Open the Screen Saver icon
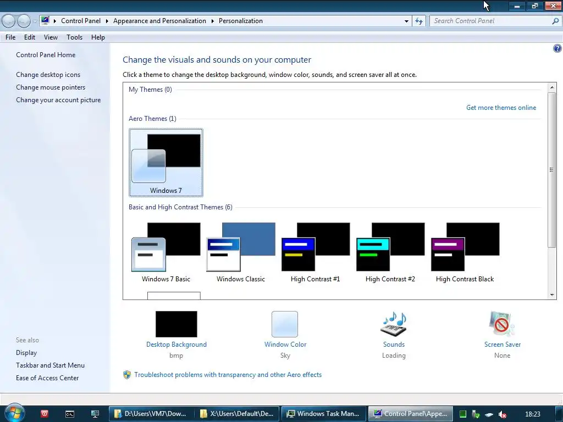The height and width of the screenshot is (422, 563). coord(502,324)
